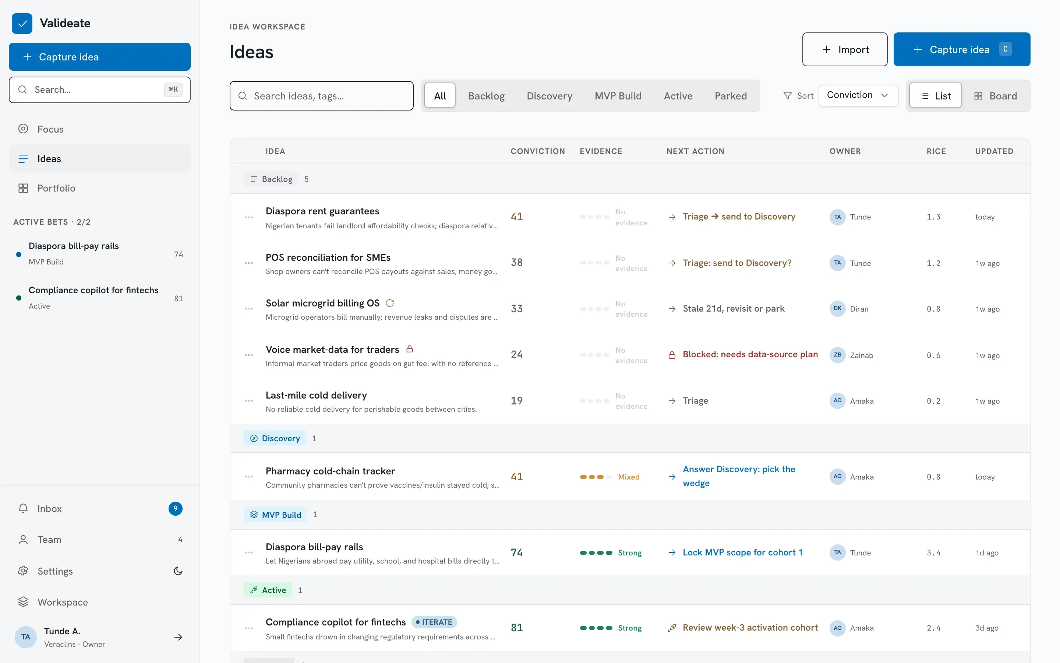
Task: Open row menu for Compliance copilot for fintechs
Action: 249,628
